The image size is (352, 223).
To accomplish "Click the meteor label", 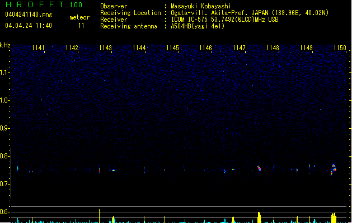I will (79, 17).
